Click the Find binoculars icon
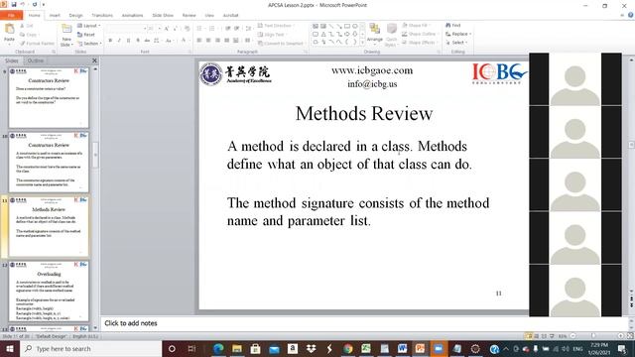Viewport: 635px width, 357px height. click(x=448, y=25)
